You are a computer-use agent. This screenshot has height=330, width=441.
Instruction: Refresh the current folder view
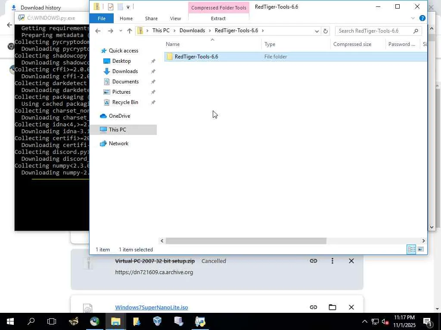326,31
